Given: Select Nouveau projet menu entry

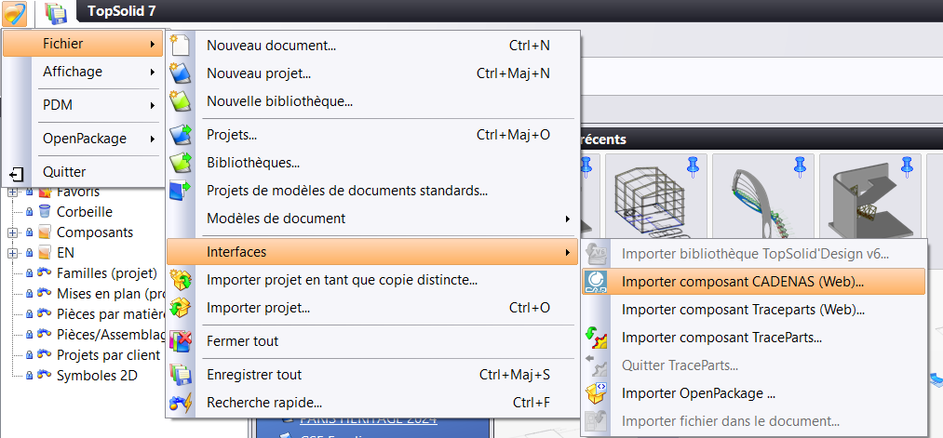Looking at the screenshot, I should coord(372,73).
